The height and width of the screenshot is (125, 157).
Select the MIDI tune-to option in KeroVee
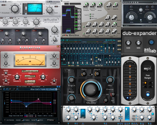tap(90, 16)
